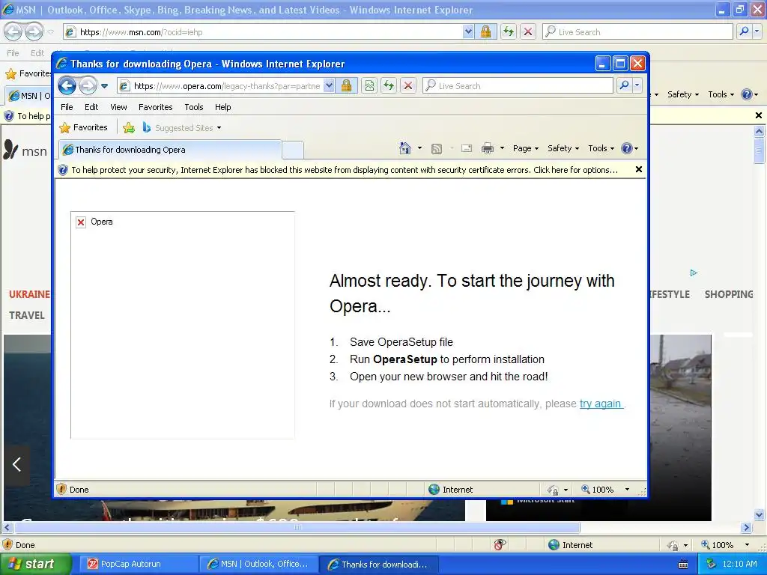Viewport: 767px width, 575px height.
Task: Click the try again link
Action: [601, 404]
